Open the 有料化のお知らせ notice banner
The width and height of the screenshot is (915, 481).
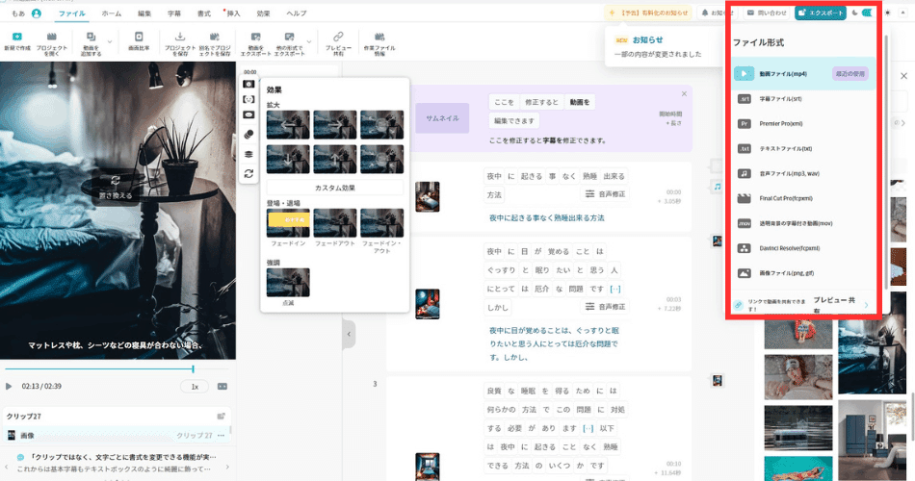[648, 13]
